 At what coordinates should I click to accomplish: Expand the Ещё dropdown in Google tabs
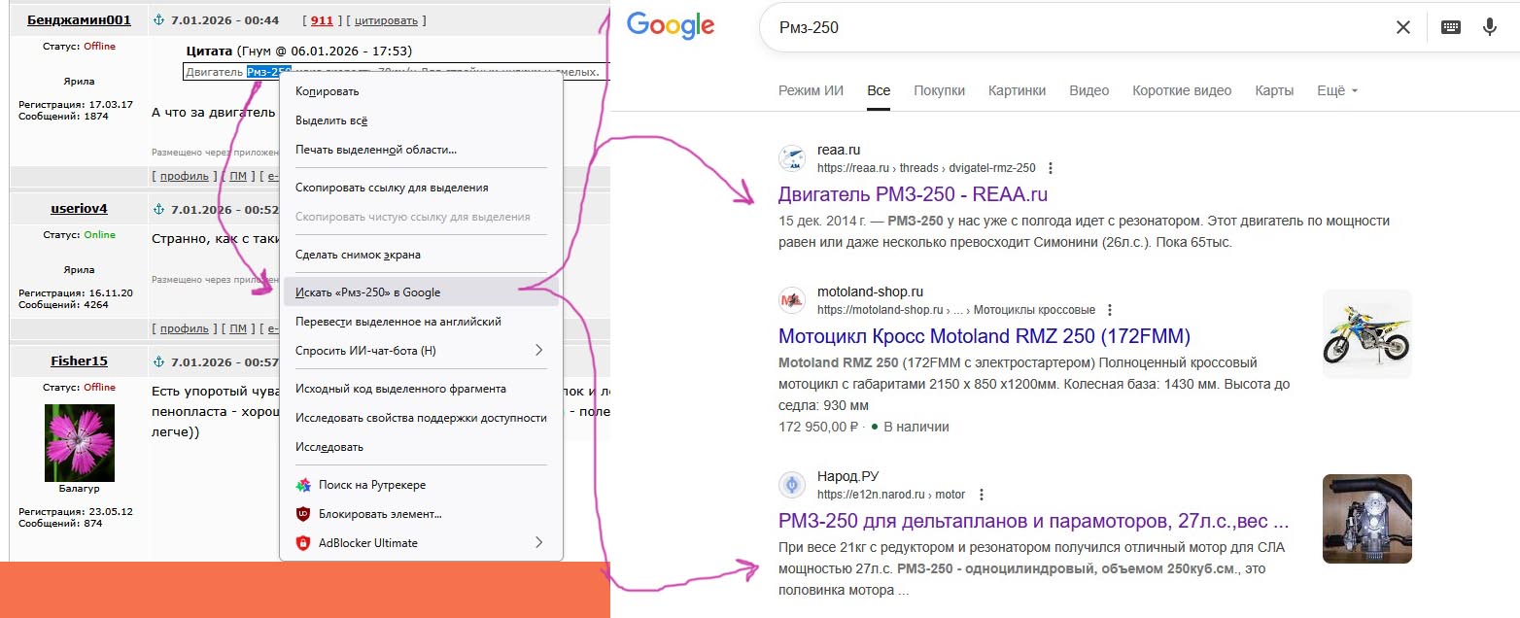click(1336, 90)
